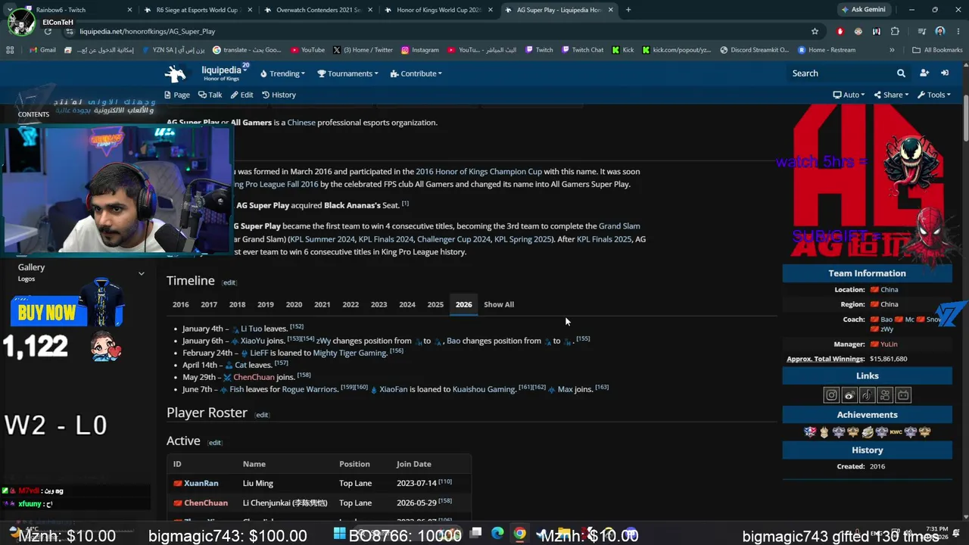Select the 2016 timeline tab
Image resolution: width=969 pixels, height=545 pixels.
tap(181, 304)
